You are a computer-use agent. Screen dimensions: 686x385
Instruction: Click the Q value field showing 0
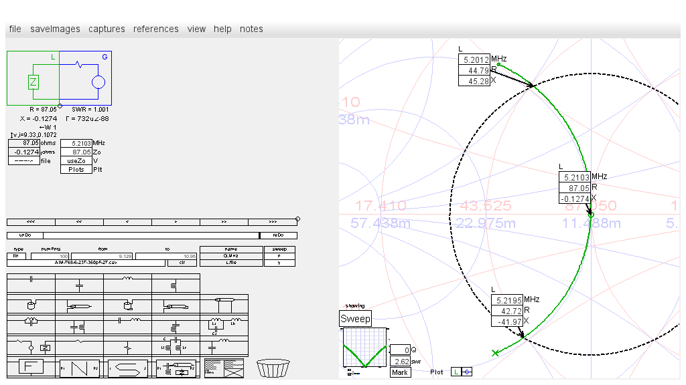click(x=400, y=350)
